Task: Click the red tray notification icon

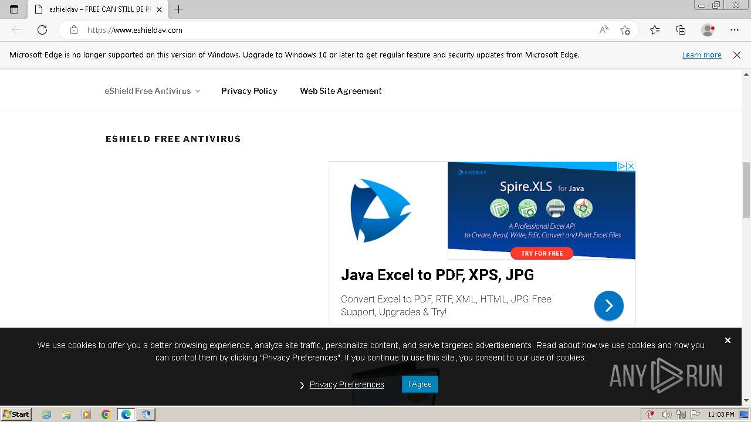Action: coord(650,414)
